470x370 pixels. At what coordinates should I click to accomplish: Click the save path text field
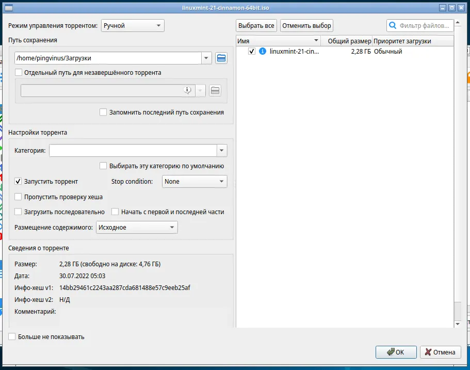(108, 58)
